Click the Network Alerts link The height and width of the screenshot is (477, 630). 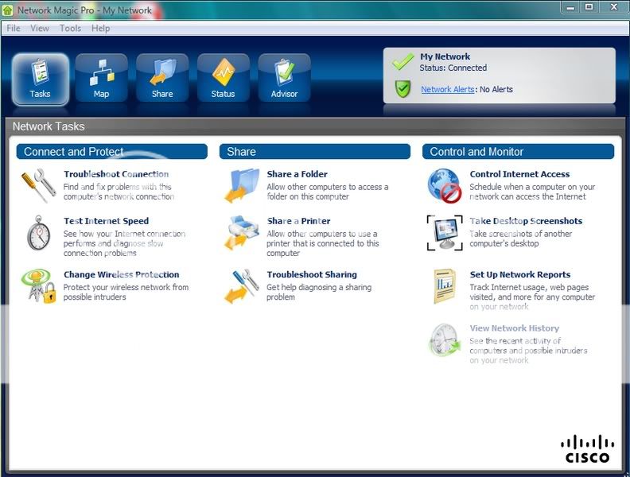coord(447,90)
